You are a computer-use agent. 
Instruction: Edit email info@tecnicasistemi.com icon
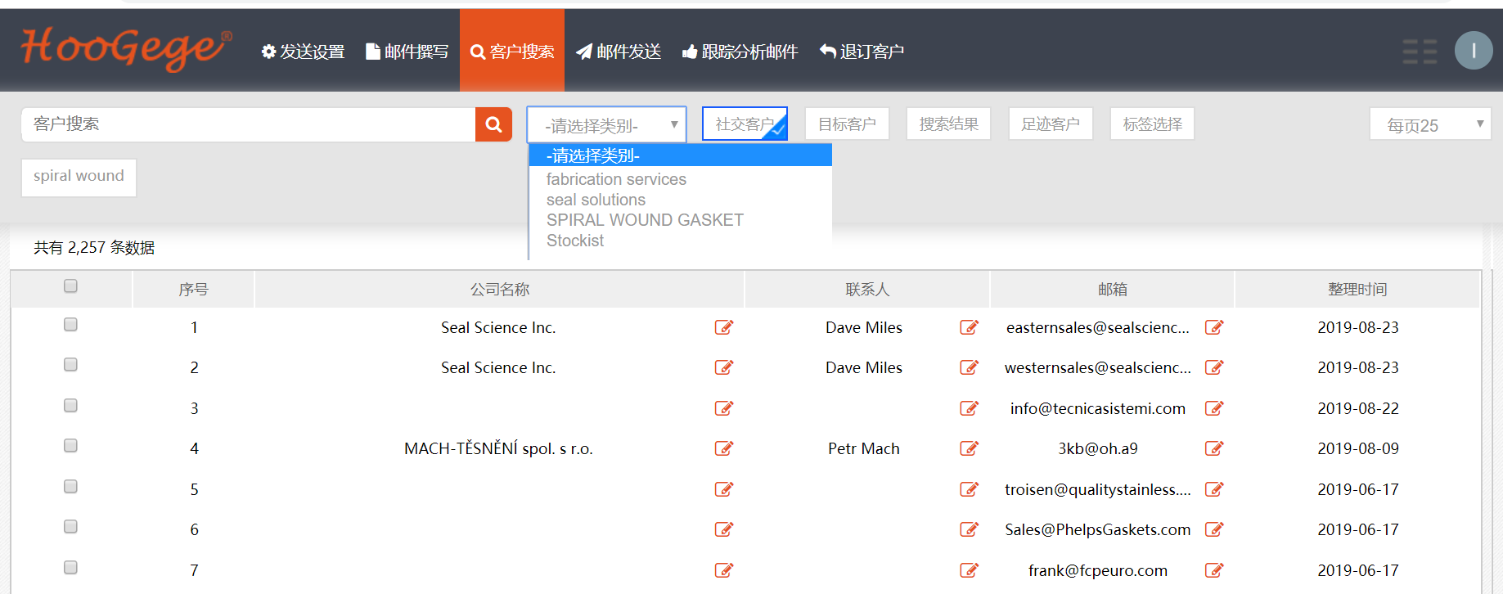[1214, 408]
